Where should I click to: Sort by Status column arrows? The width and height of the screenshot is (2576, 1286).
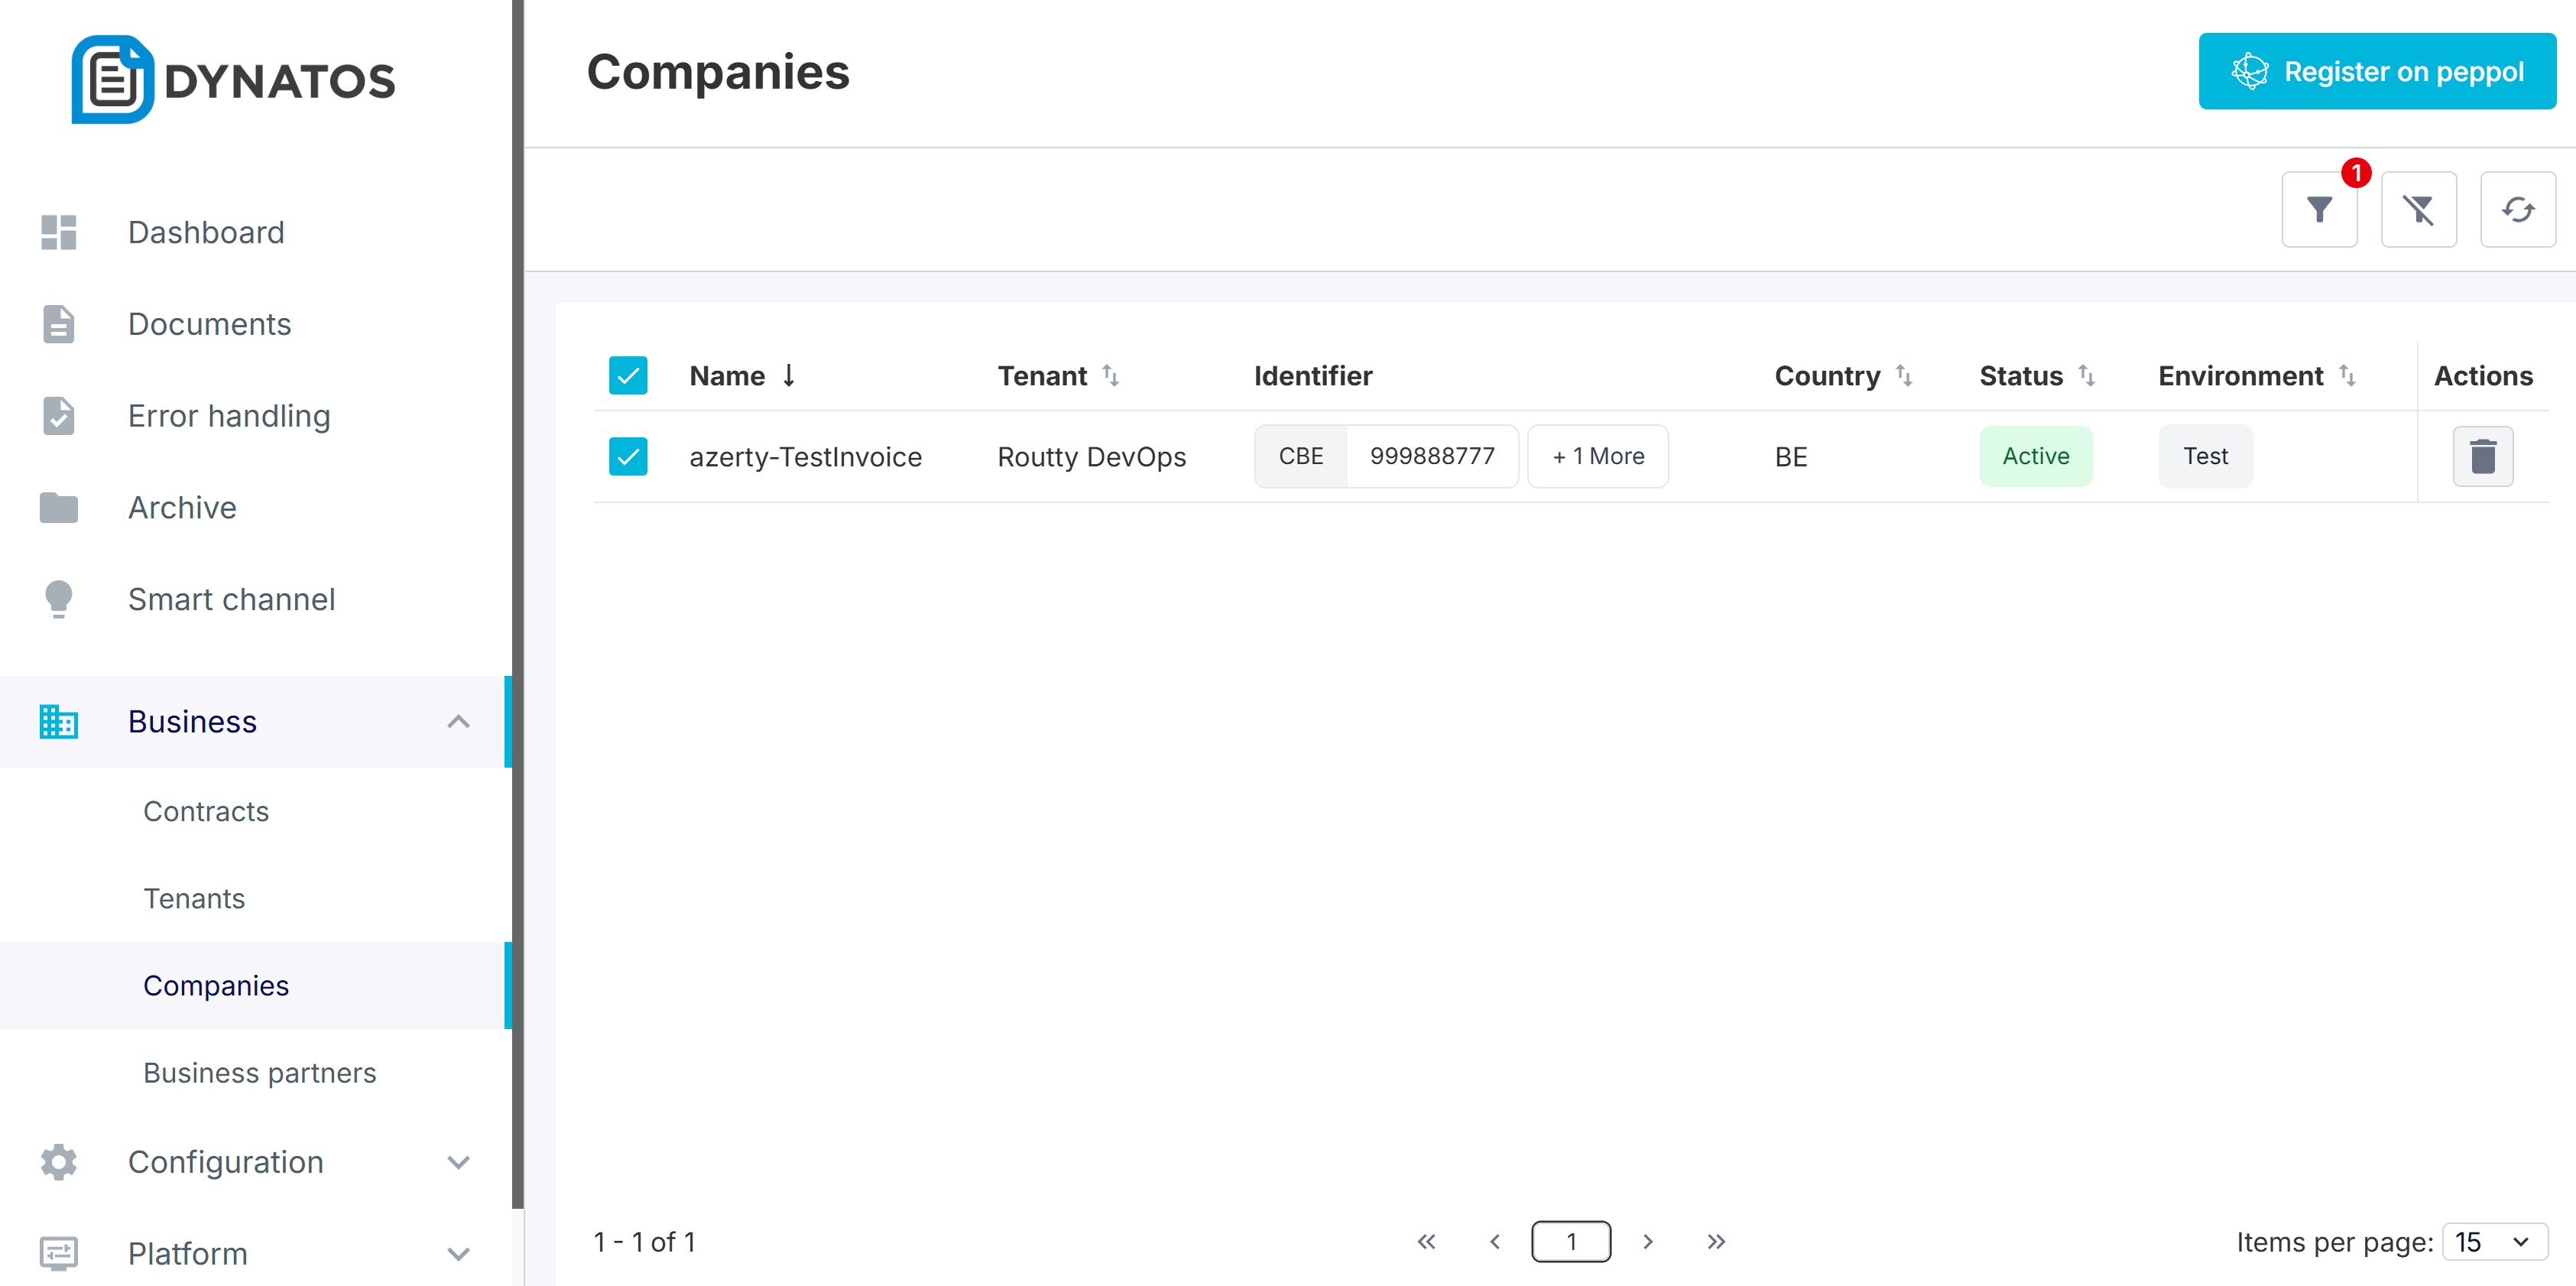[2086, 375]
